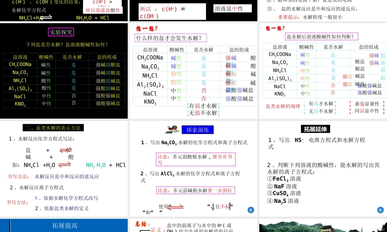Open the slide asking 盐水解后溶液酸碱性如何判断？
Image resolution: width=387 pixels, height=232 pixels.
pyautogui.click(x=323, y=71)
